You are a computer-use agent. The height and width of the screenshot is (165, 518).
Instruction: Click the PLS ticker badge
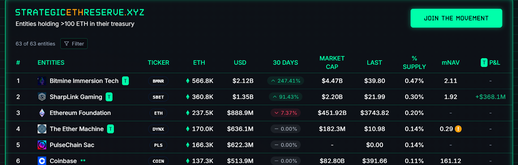[158, 145]
